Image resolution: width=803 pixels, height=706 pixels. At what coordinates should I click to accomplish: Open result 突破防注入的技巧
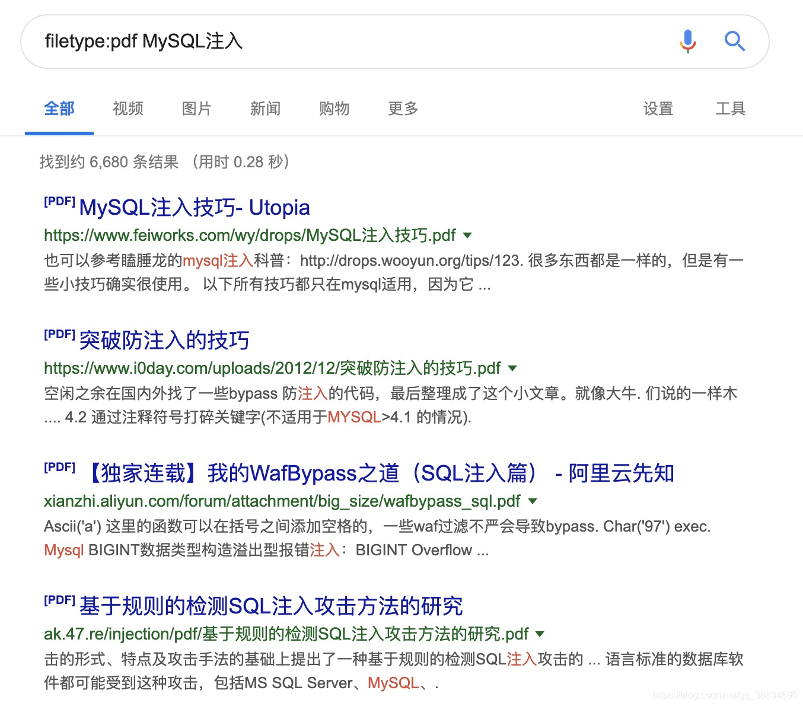pyautogui.click(x=164, y=341)
